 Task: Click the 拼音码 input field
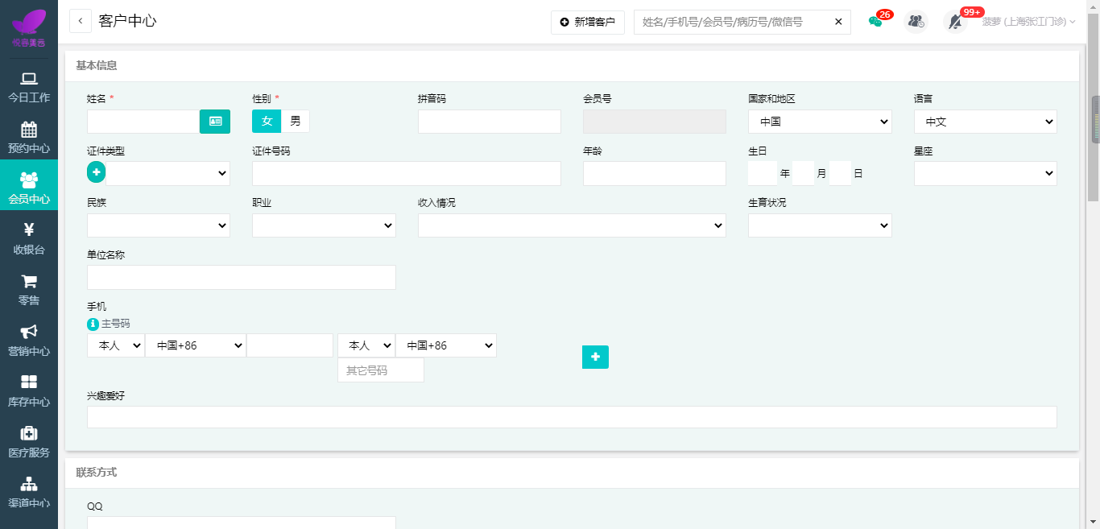(x=490, y=122)
